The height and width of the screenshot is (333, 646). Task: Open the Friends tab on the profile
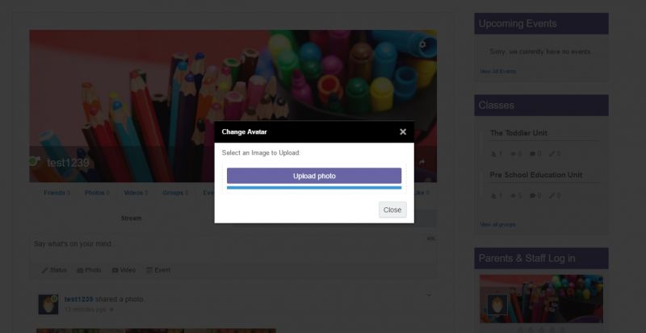[57, 193]
